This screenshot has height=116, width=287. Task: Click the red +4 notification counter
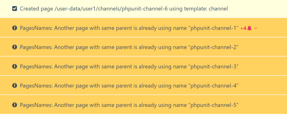[x=243, y=28]
